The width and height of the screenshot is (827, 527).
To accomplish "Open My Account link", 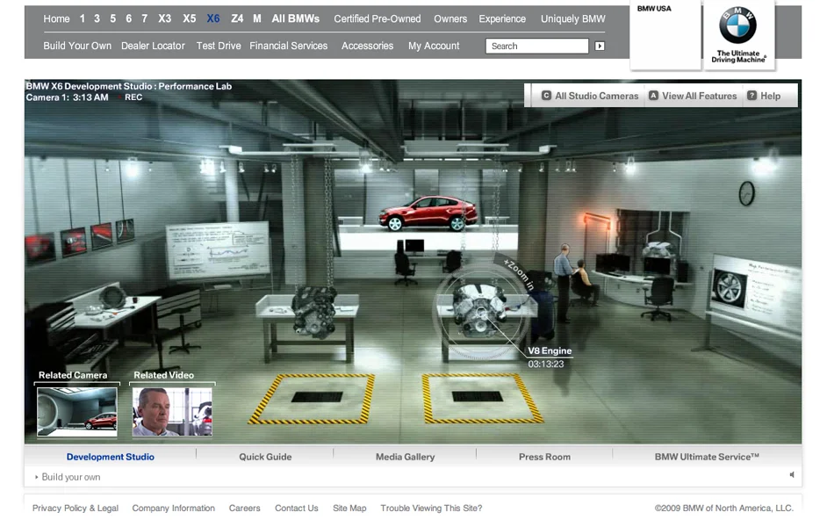I will (x=434, y=46).
